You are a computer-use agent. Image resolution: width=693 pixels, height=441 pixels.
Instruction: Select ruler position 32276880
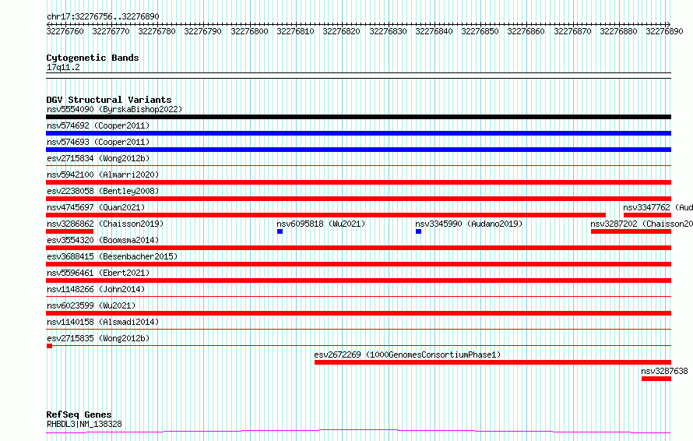pyautogui.click(x=618, y=31)
